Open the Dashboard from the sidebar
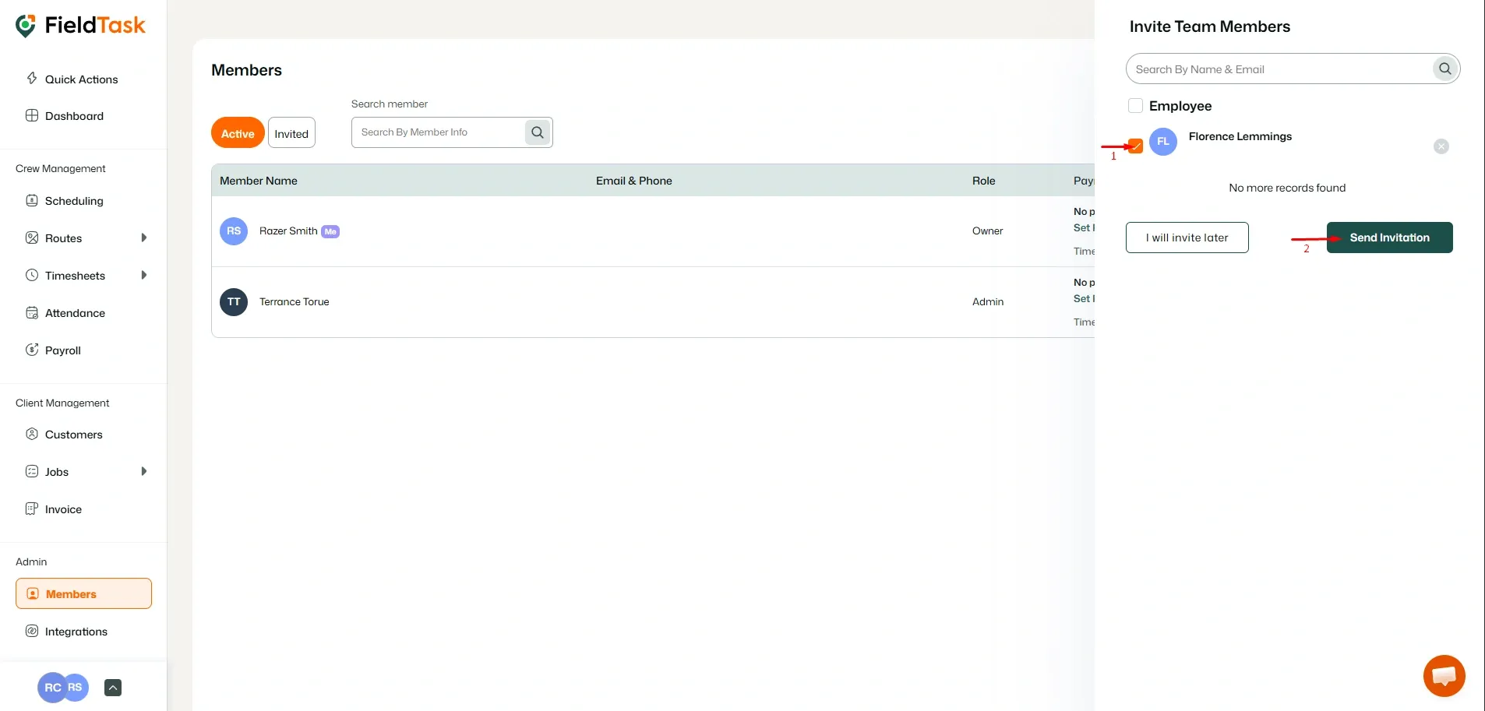 click(74, 115)
